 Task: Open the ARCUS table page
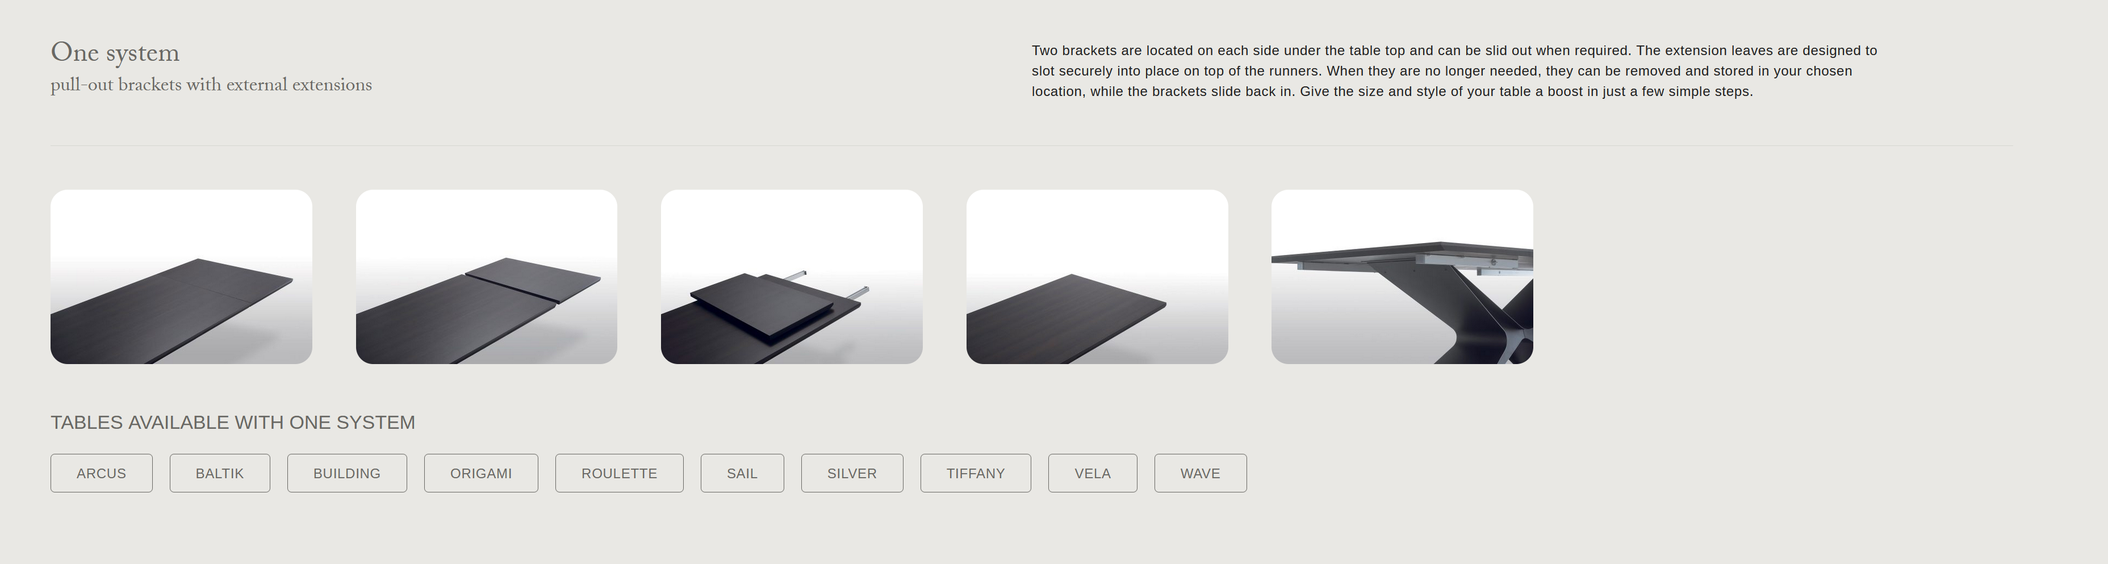coord(102,473)
